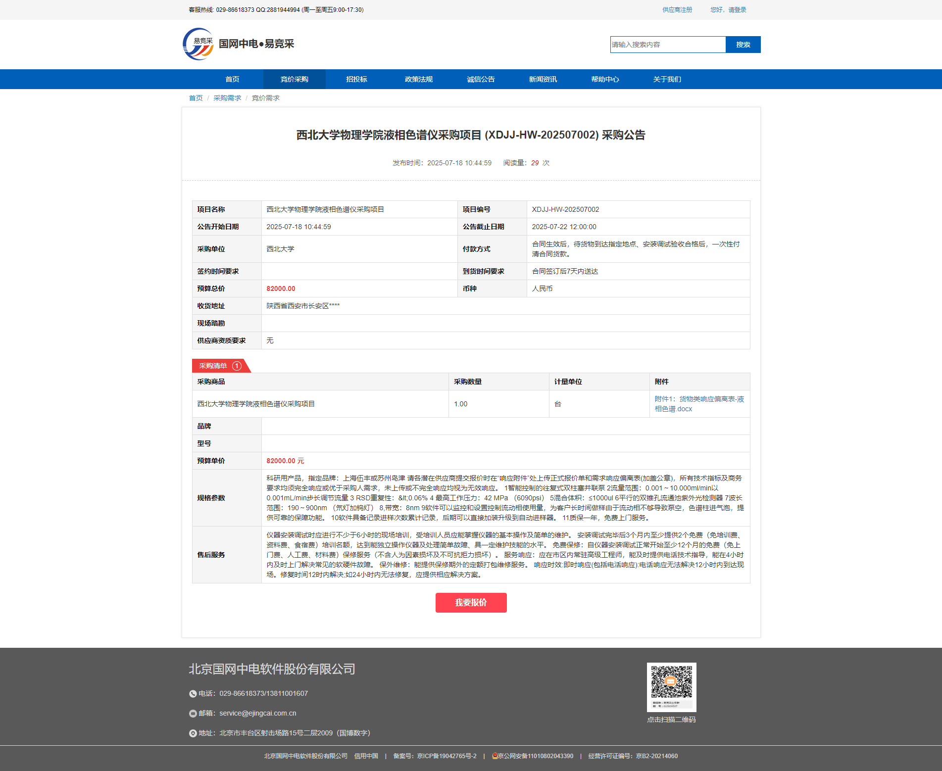942x771 pixels.
Task: Click the 我要报价 red button
Action: 471,603
